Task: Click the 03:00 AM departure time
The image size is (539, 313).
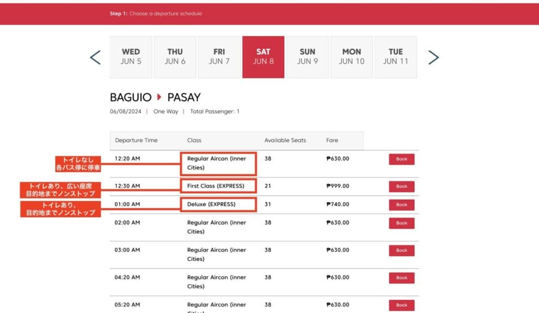Action: click(x=127, y=250)
